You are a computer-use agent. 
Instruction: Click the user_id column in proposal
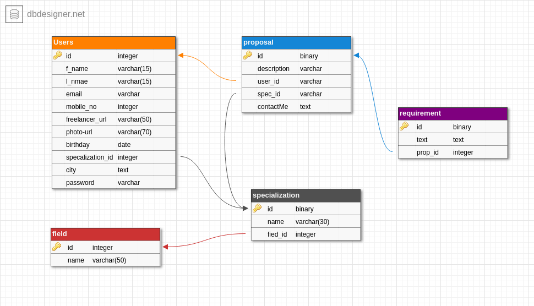296,81
